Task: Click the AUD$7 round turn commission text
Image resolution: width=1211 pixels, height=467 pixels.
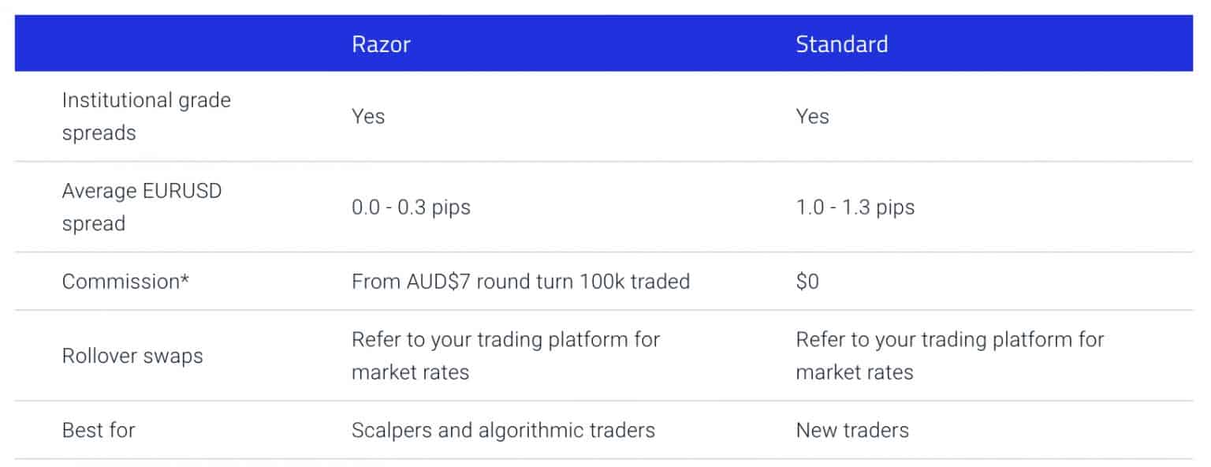Action: 520,282
